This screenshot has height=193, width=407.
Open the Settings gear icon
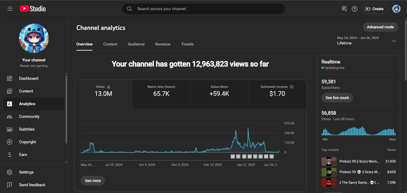9,172
